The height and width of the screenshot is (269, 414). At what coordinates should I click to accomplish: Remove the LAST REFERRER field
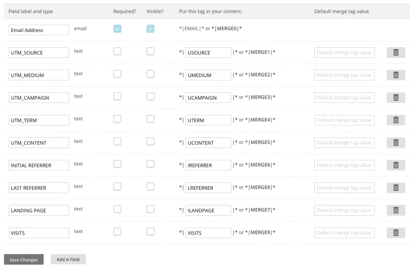396,187
